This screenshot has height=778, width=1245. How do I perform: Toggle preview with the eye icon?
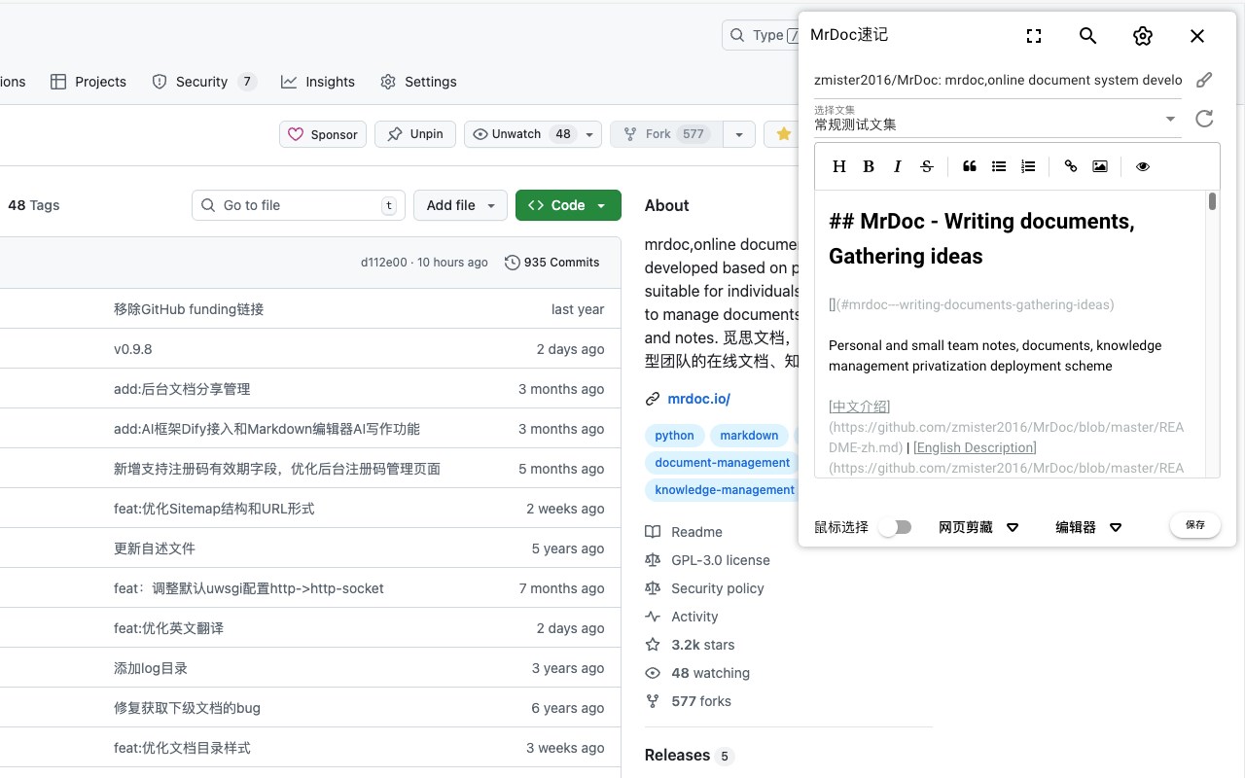[1143, 166]
